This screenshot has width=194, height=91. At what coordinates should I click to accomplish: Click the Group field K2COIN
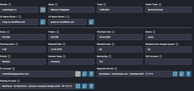[23, 37]
